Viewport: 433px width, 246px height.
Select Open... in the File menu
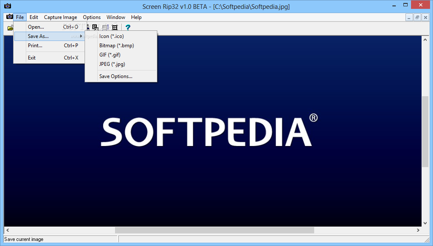pyautogui.click(x=50, y=27)
